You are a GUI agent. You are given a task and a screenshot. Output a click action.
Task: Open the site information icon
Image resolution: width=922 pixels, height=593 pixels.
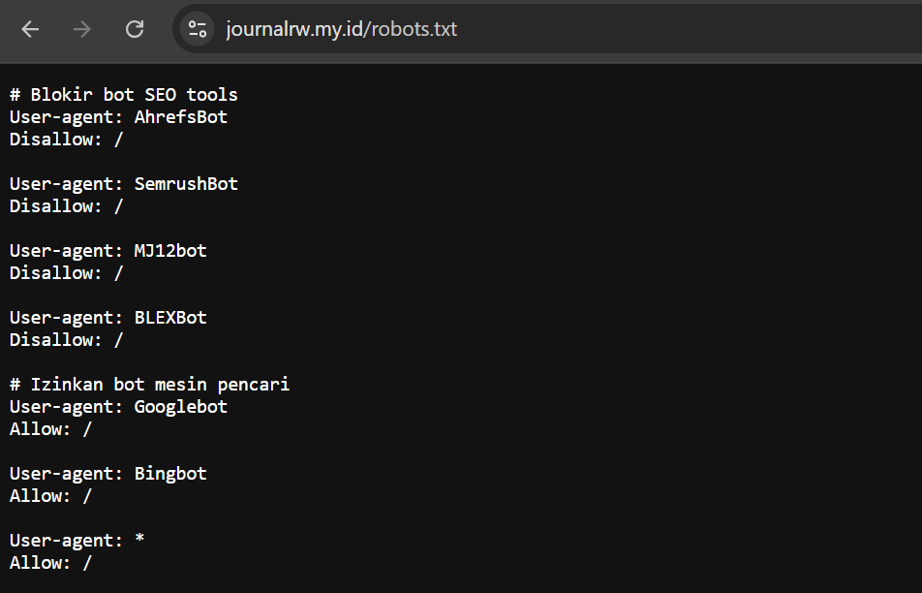click(x=198, y=29)
